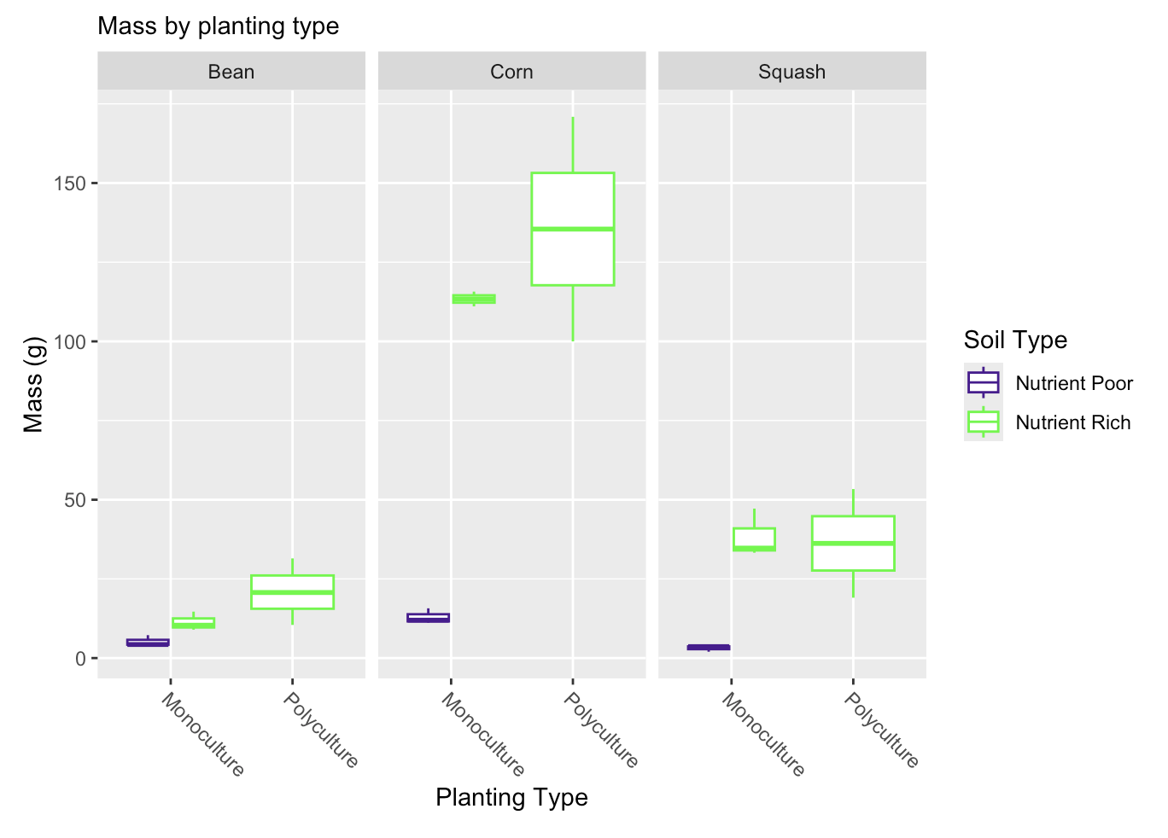Select the Corn facet header
1168x838 pixels.
tap(511, 71)
